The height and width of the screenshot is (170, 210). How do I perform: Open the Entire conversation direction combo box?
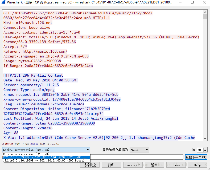pyautogui.click(x=46, y=150)
